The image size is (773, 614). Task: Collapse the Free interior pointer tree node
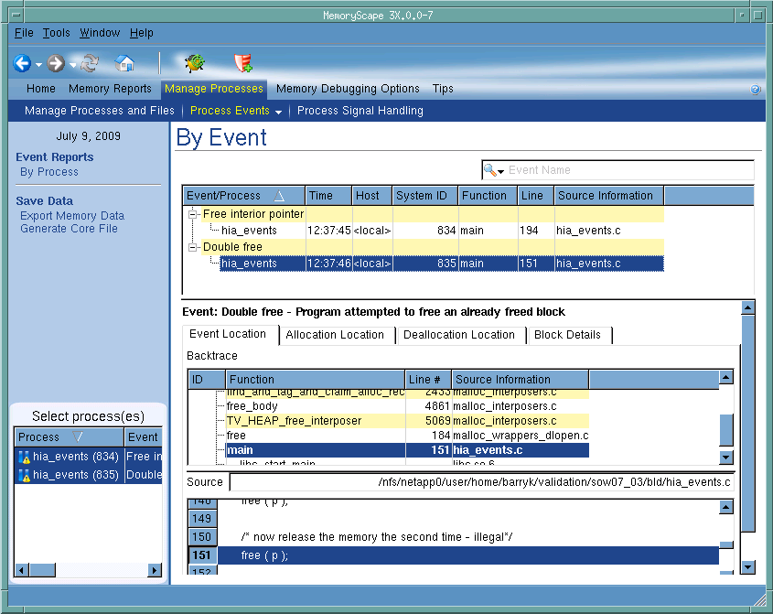coord(193,214)
